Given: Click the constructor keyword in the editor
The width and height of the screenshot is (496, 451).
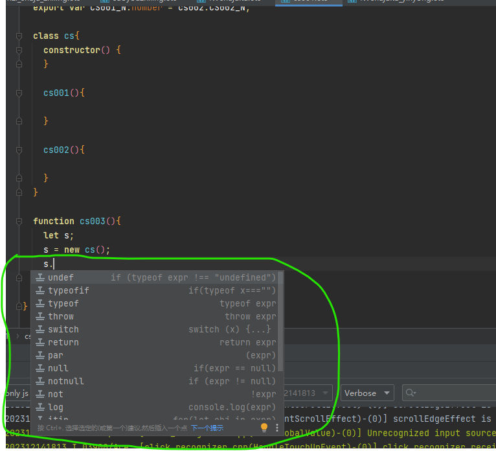Looking at the screenshot, I should pos(72,50).
